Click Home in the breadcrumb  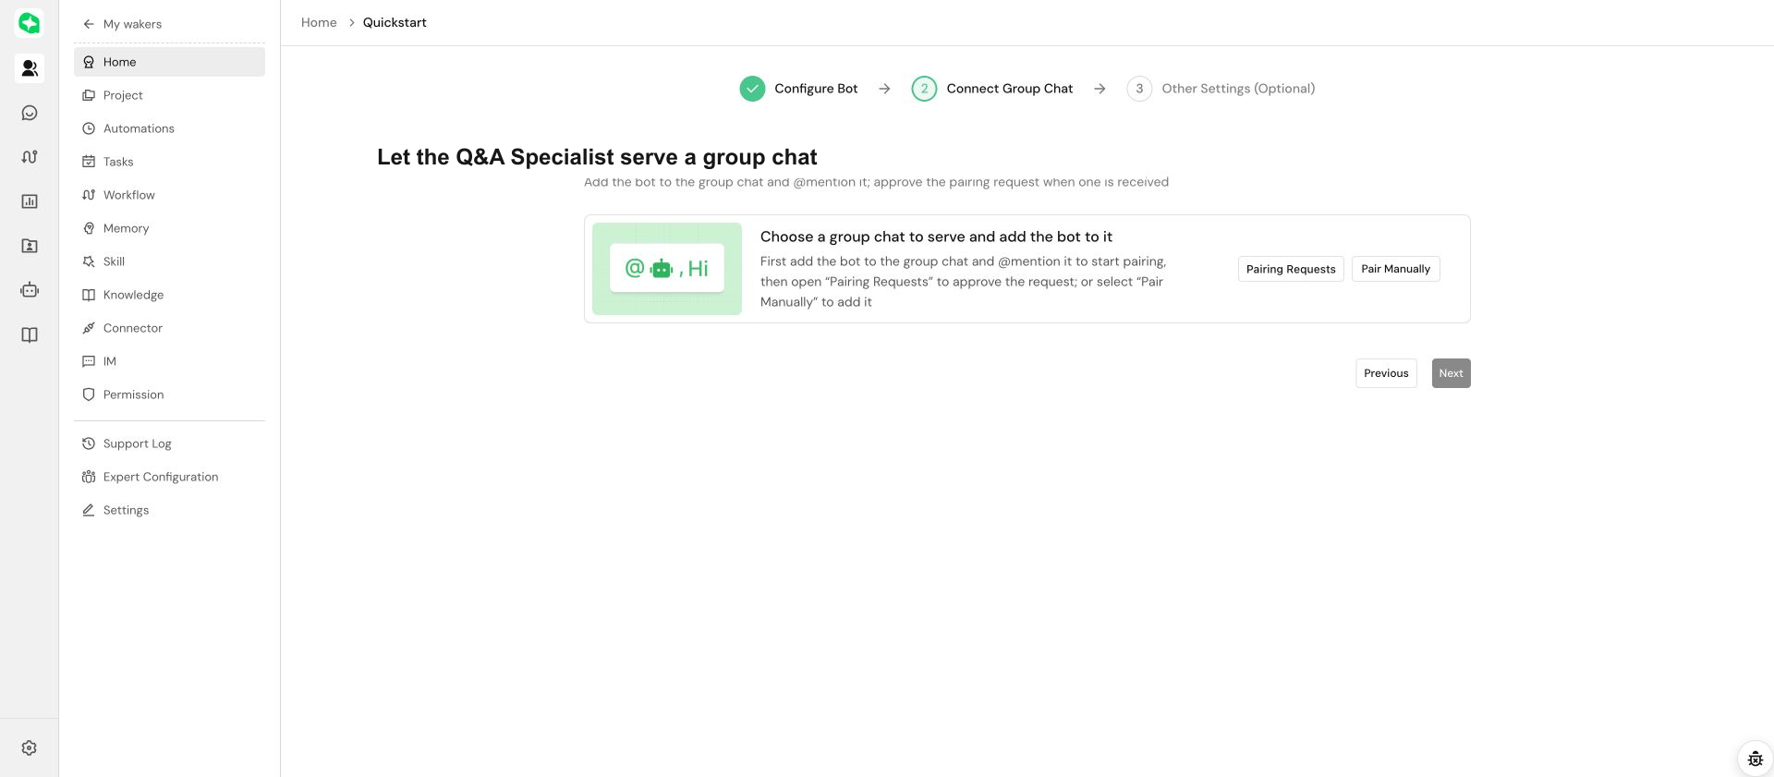pyautogui.click(x=319, y=22)
